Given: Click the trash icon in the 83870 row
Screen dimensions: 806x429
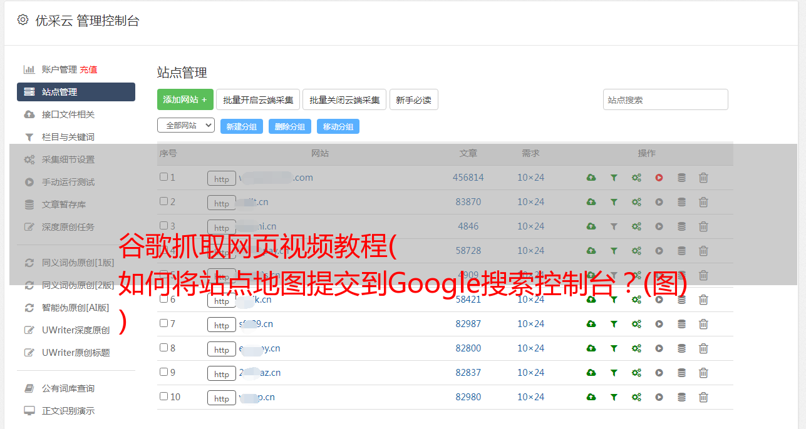Looking at the screenshot, I should 703,202.
